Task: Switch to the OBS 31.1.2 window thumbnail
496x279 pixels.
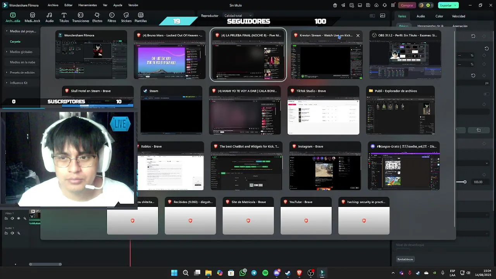Action: pos(405,55)
